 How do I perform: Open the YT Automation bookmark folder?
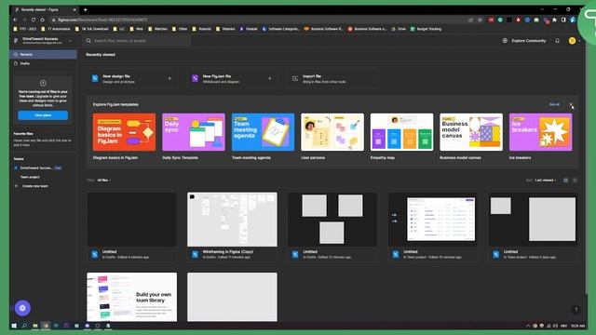click(x=56, y=29)
